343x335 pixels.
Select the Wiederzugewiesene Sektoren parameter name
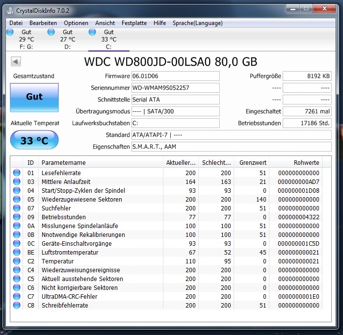(x=82, y=200)
